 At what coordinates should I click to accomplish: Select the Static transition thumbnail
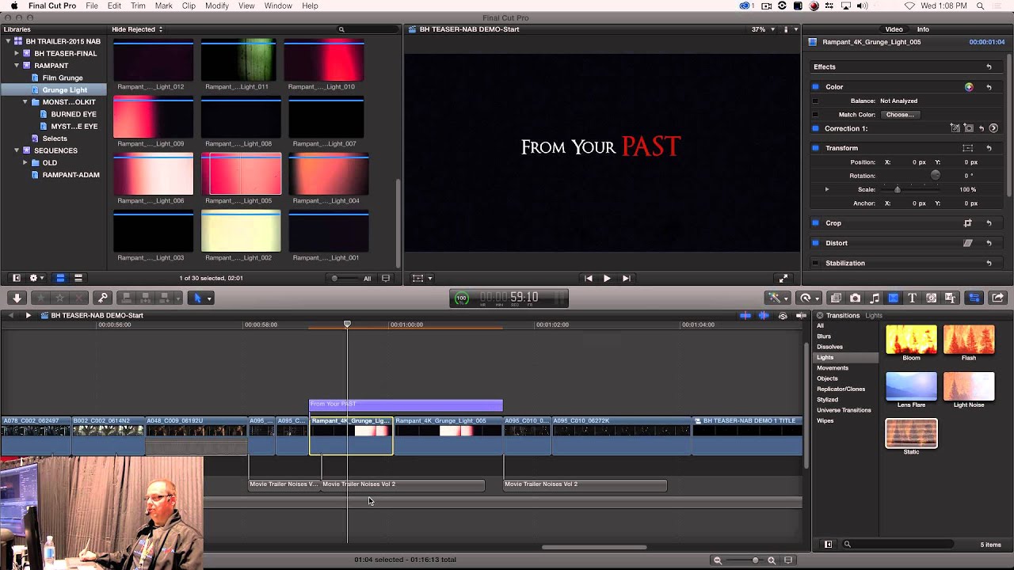tap(911, 433)
